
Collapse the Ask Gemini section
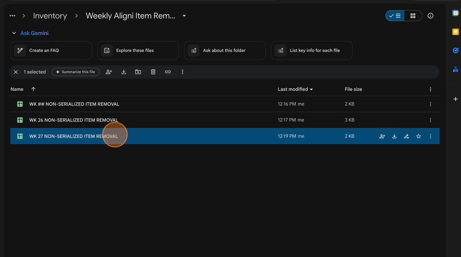(x=14, y=33)
